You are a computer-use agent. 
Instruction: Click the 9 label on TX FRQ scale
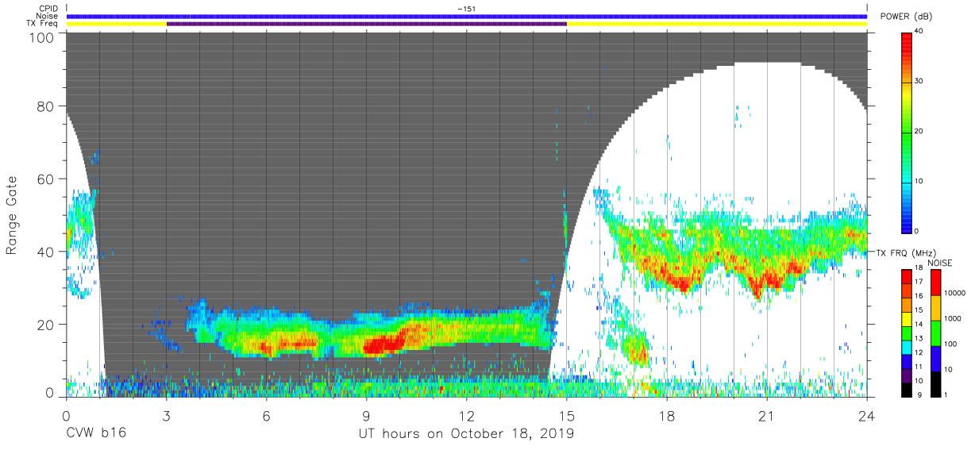[x=918, y=394]
